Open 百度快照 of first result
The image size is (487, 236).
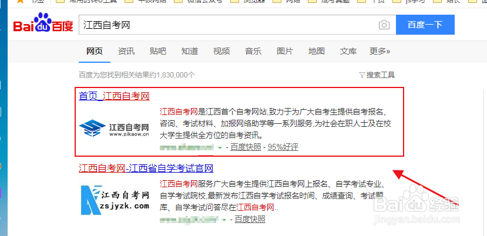246,147
